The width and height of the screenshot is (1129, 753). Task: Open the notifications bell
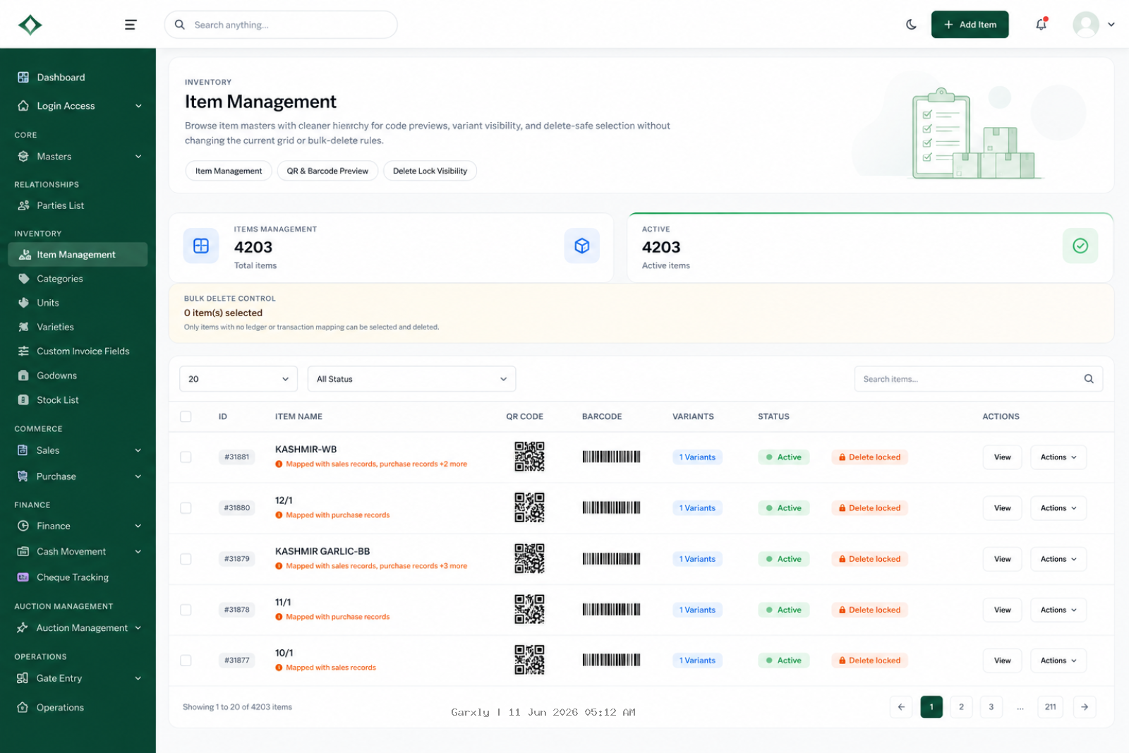pyautogui.click(x=1041, y=25)
